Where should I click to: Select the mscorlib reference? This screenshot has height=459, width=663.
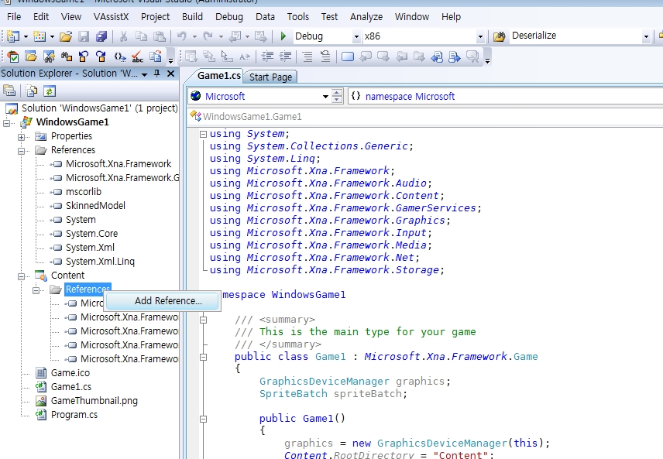(x=84, y=192)
